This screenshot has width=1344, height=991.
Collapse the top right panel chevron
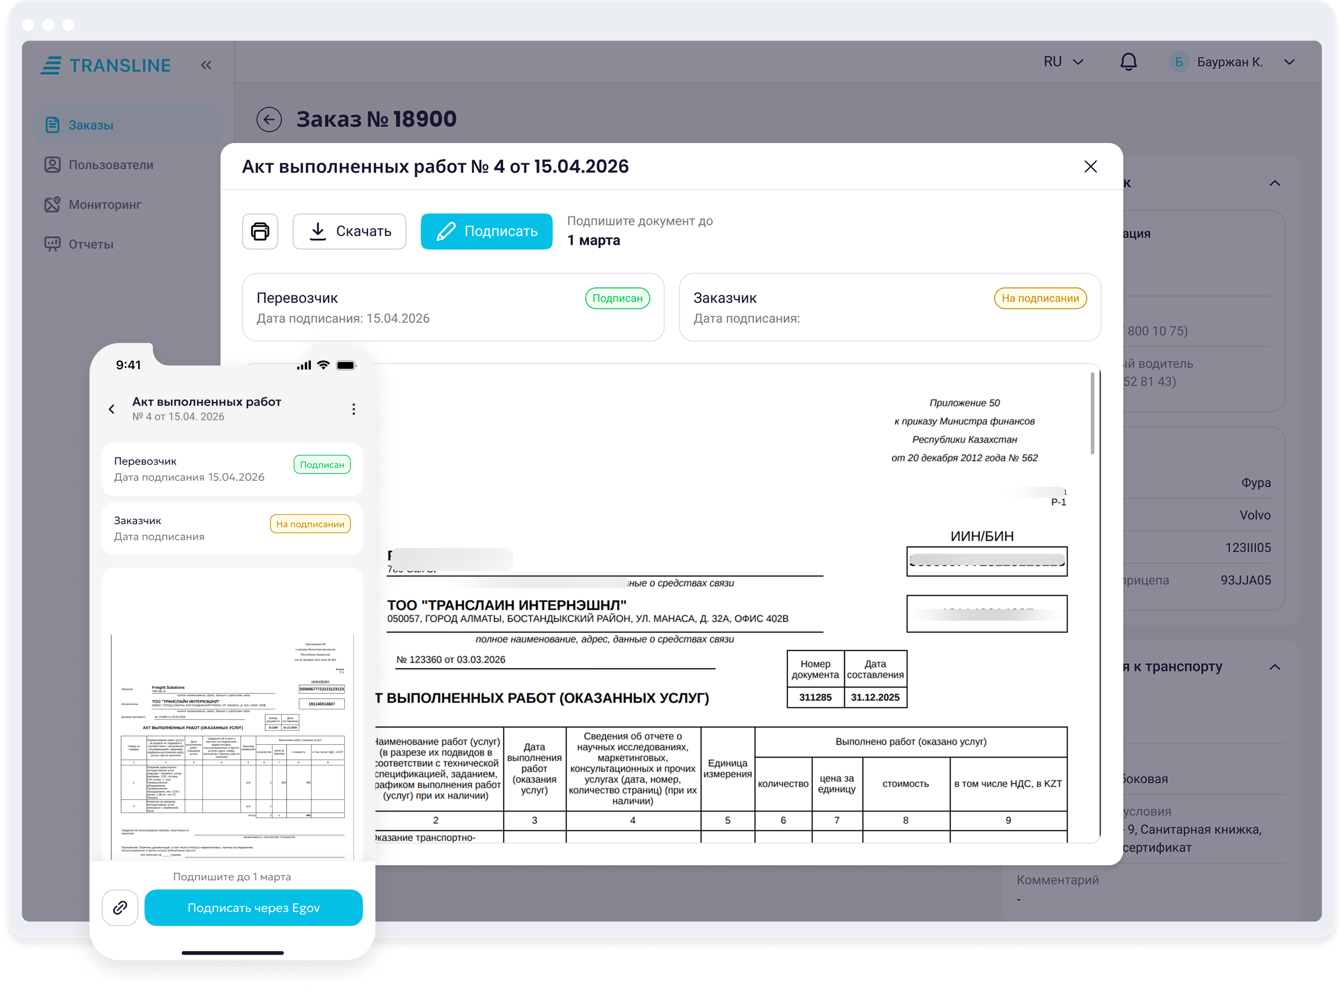pyautogui.click(x=1275, y=183)
